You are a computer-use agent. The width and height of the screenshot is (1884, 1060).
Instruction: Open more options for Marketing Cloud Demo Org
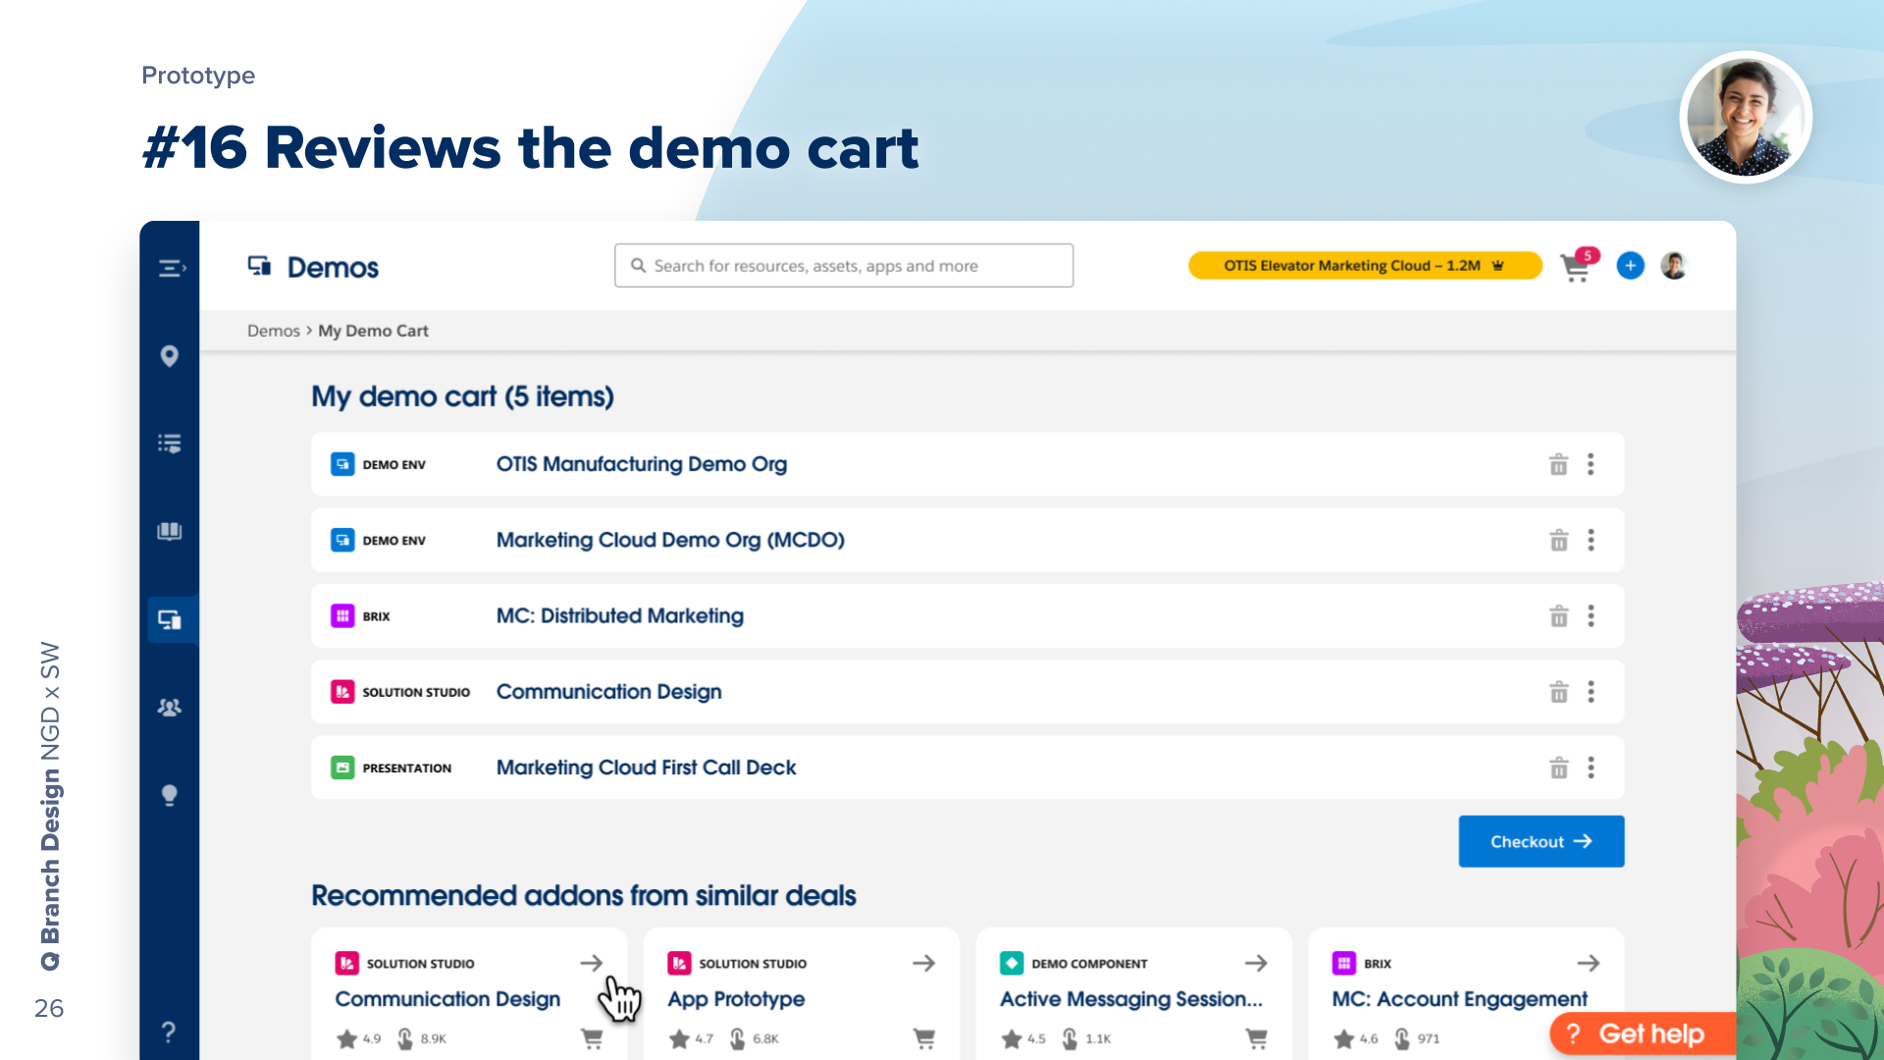point(1591,540)
